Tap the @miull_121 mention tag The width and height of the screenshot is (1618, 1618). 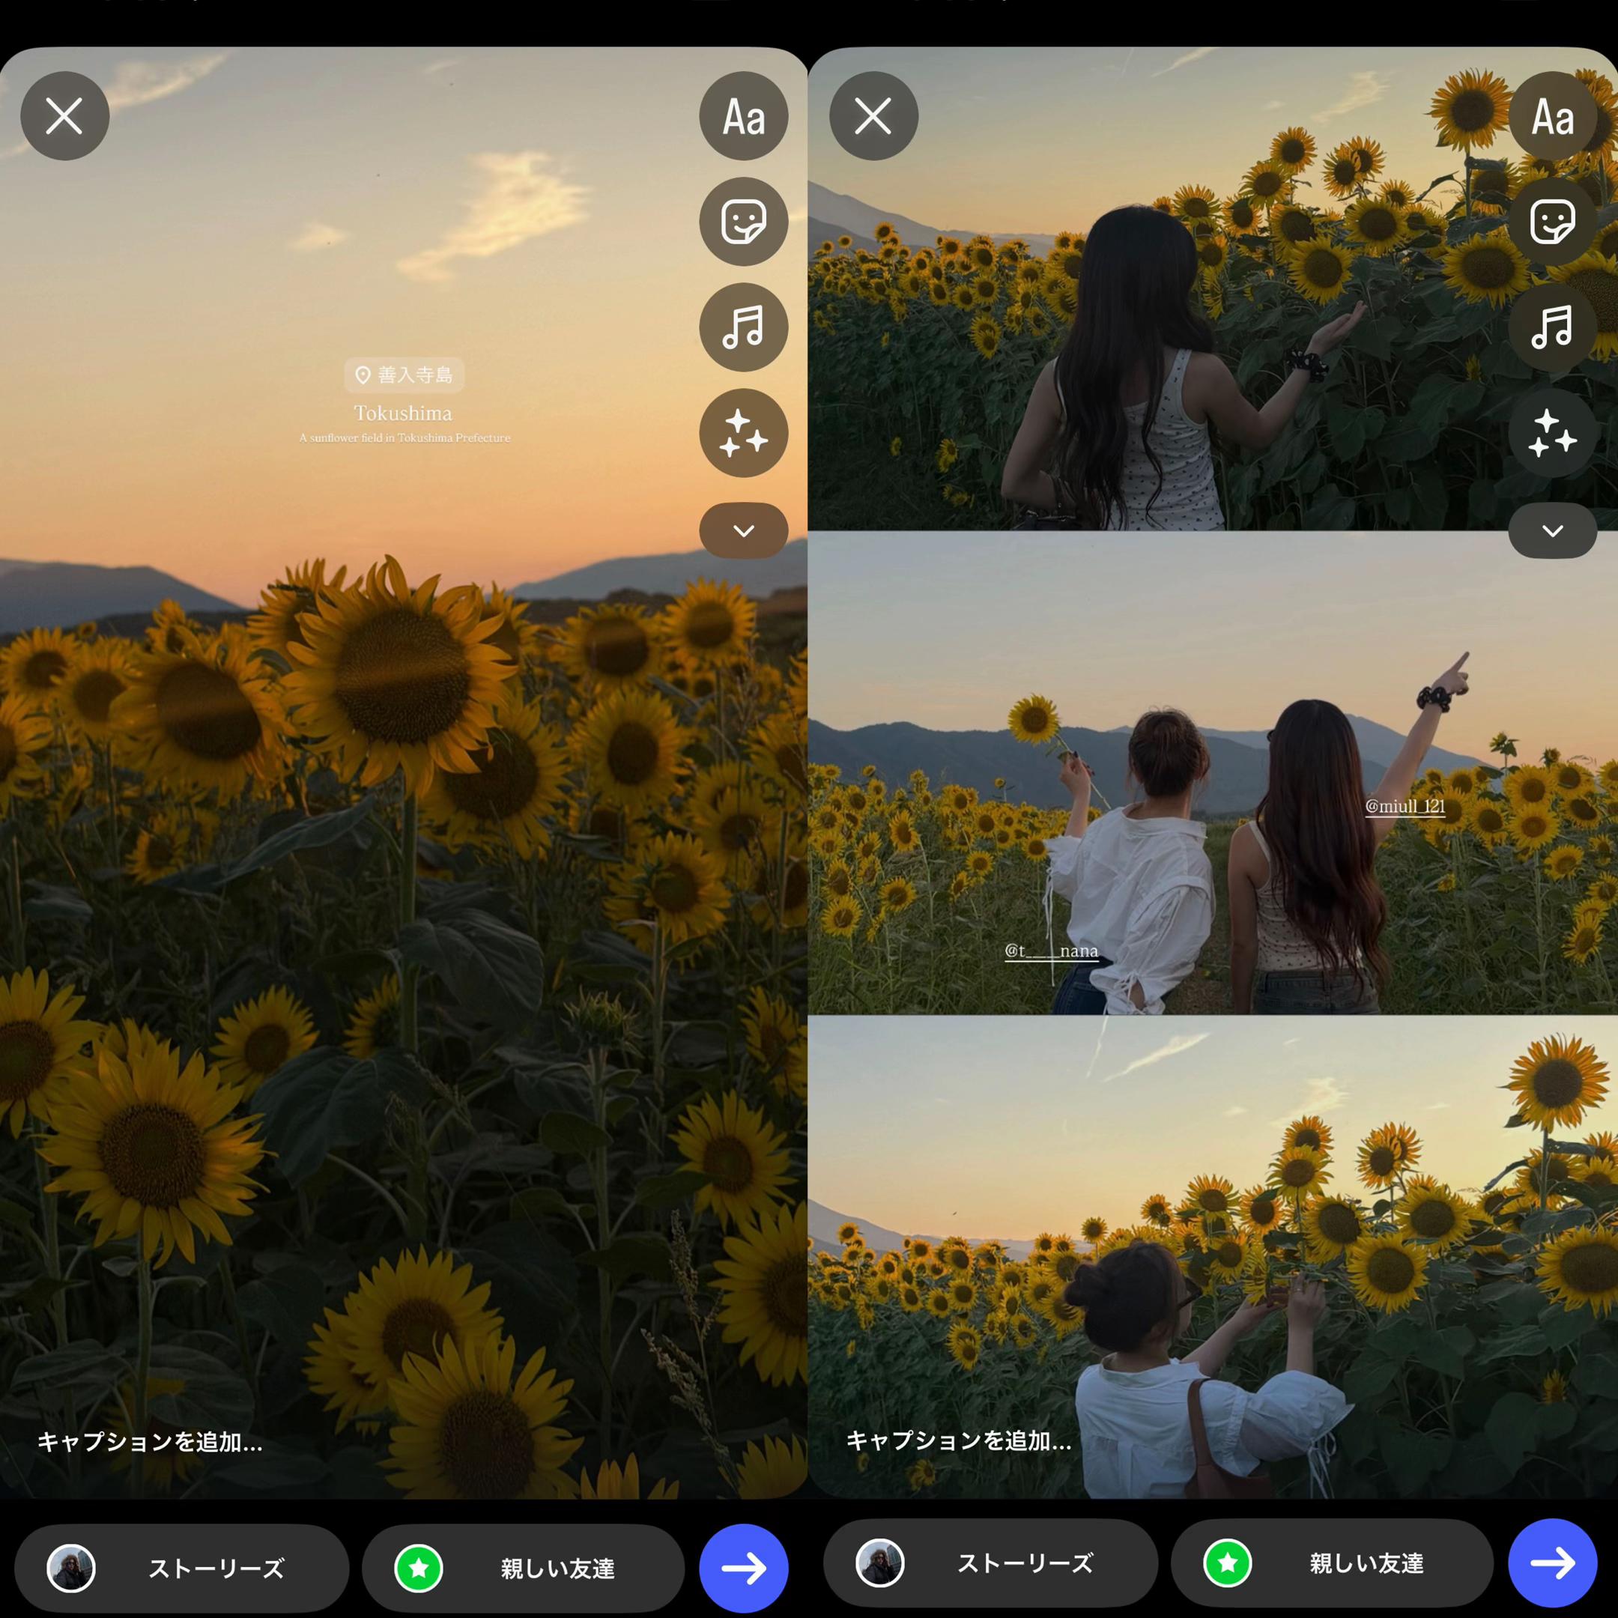(1405, 807)
